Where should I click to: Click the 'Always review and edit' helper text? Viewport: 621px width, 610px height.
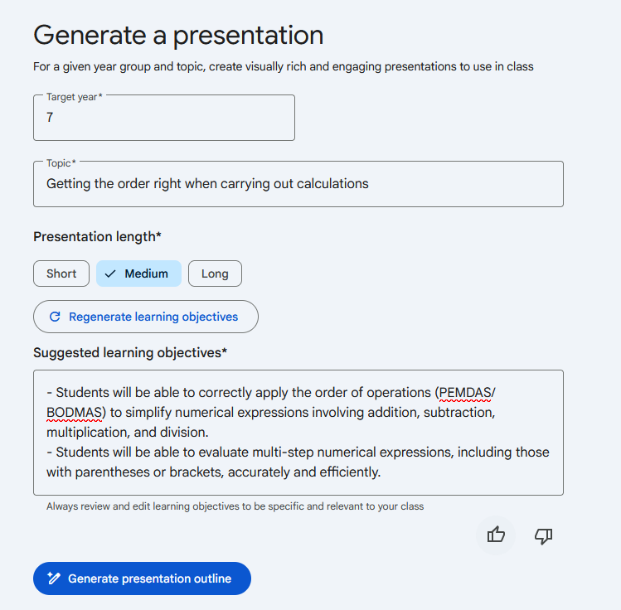tap(235, 506)
